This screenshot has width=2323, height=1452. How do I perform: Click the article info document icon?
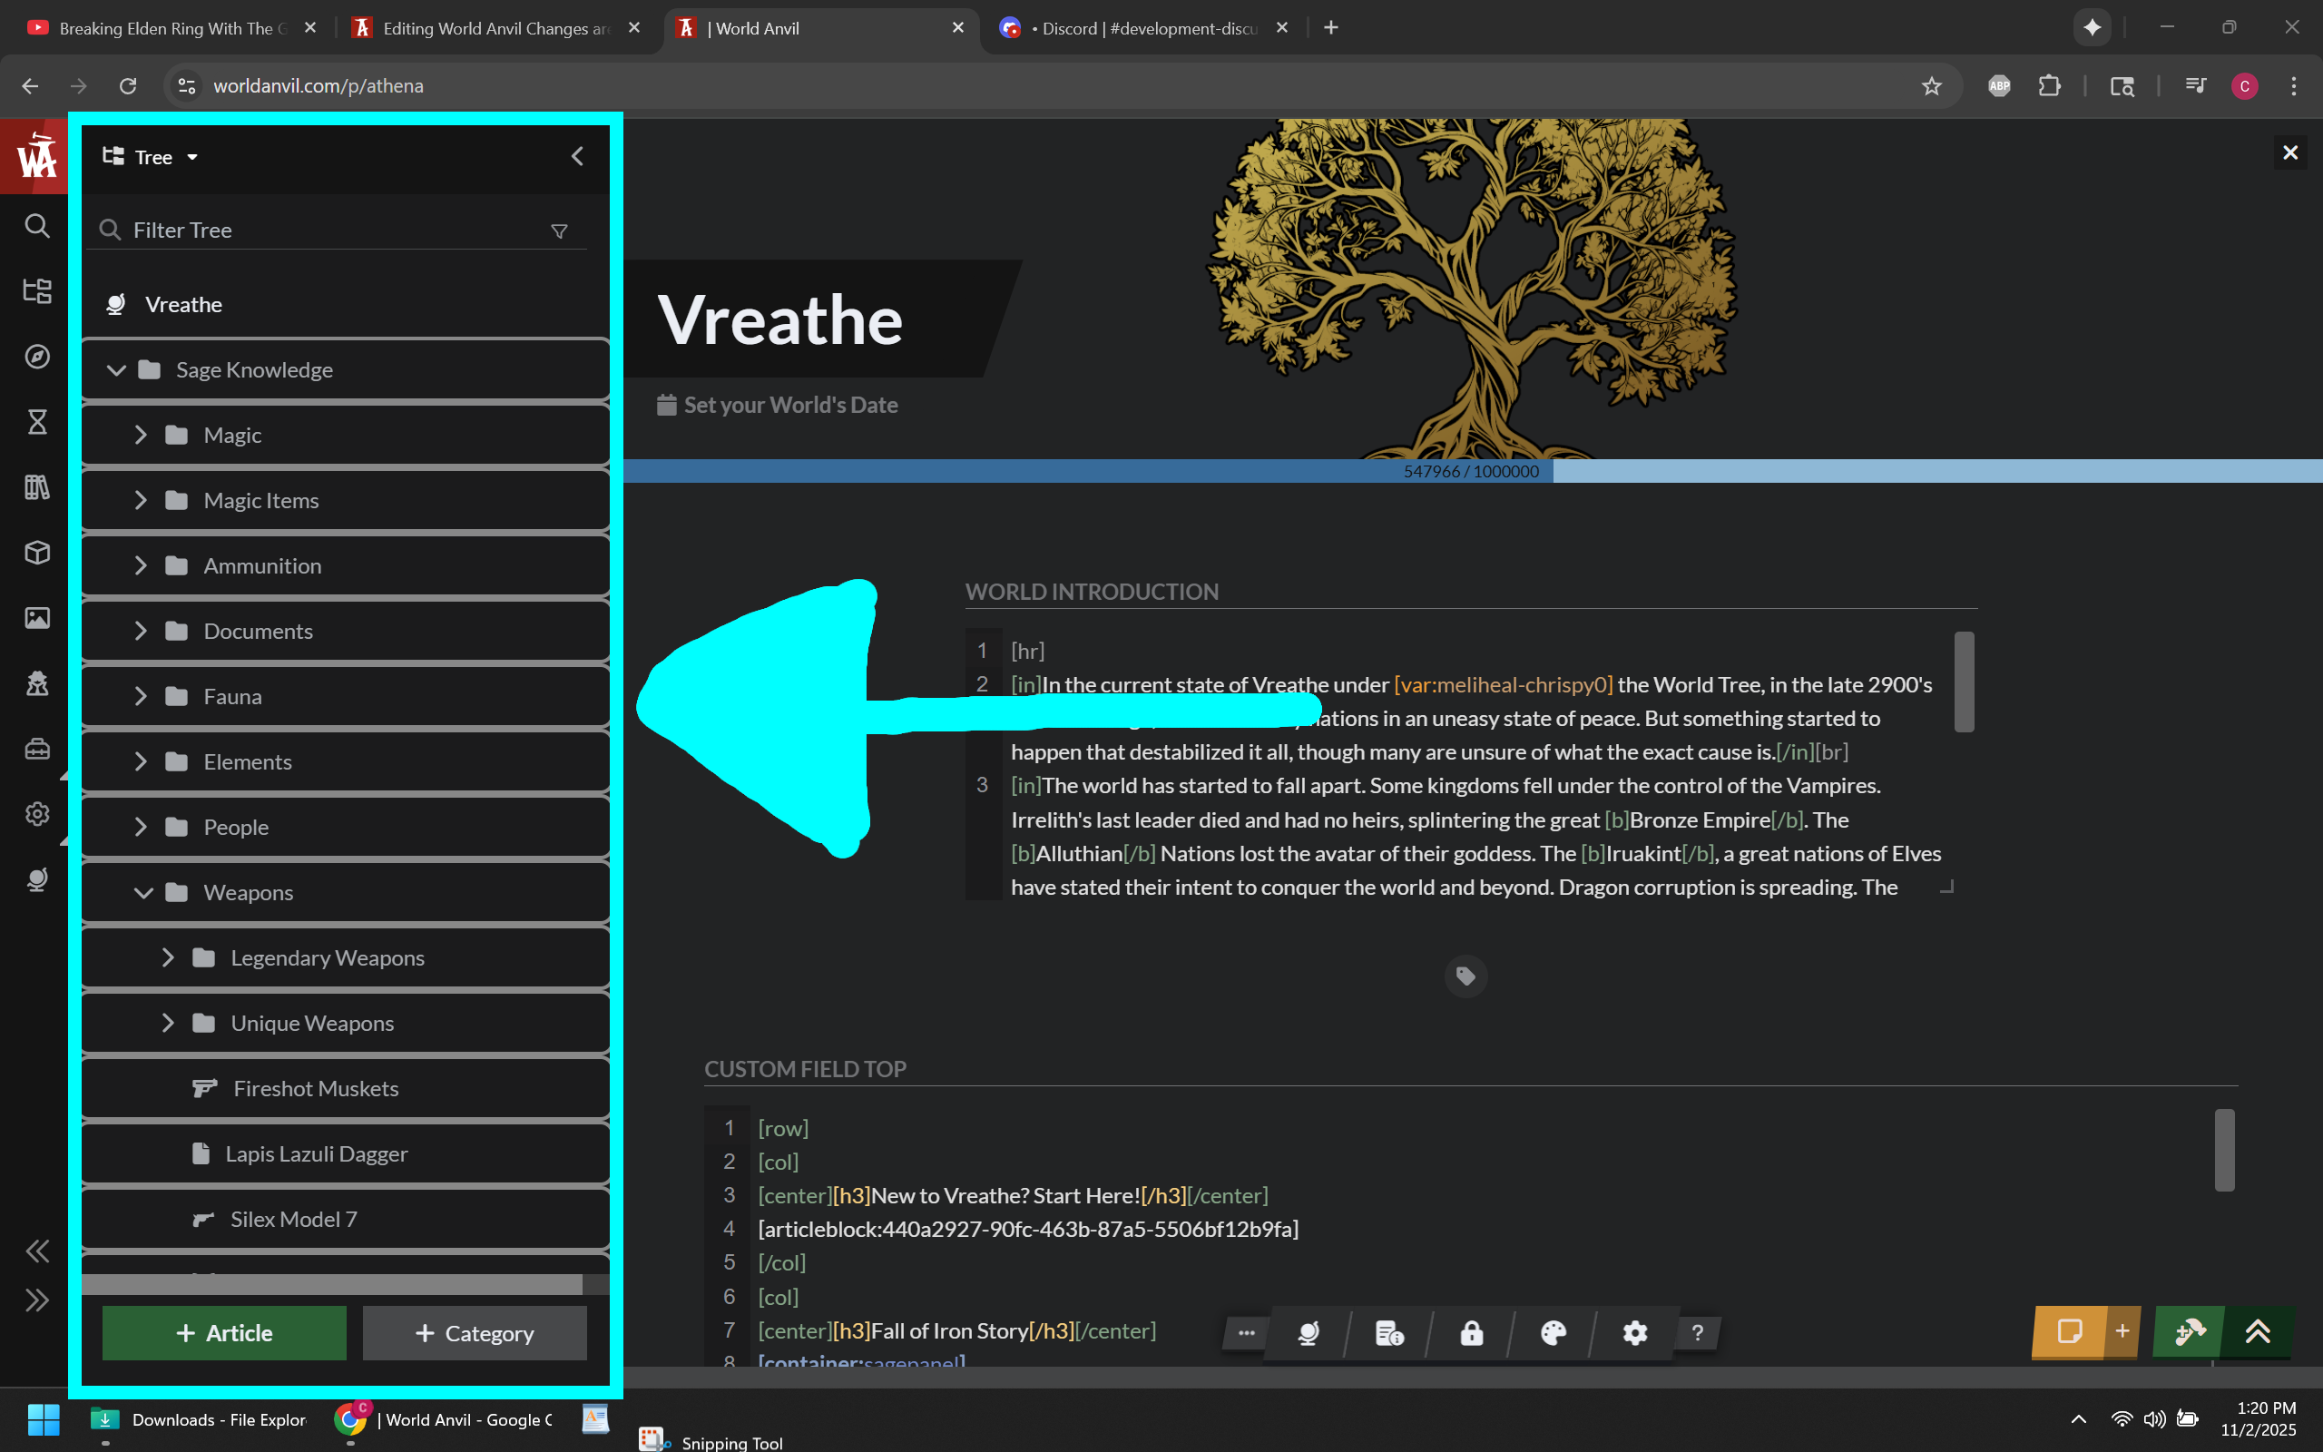pyautogui.click(x=1389, y=1333)
